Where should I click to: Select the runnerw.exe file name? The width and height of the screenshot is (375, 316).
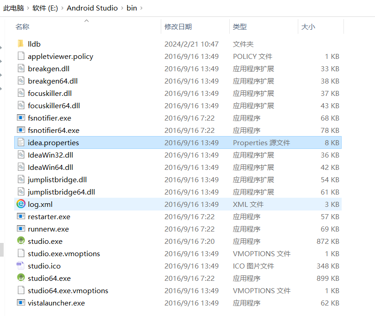(x=48, y=229)
